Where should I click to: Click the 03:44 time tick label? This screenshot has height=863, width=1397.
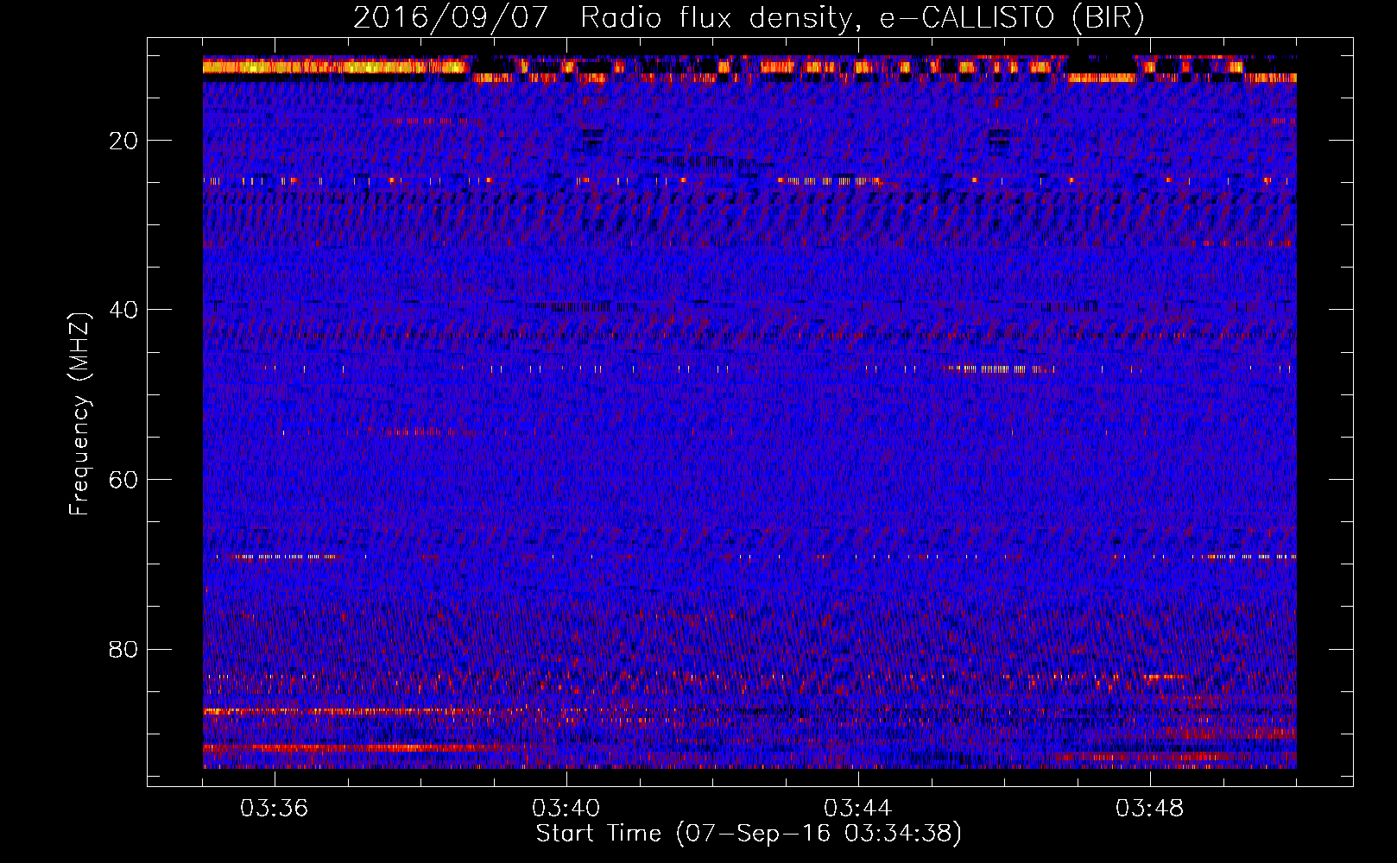pos(858,809)
